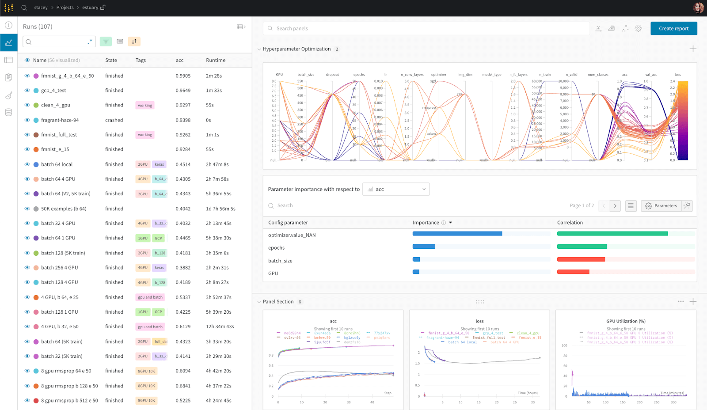
Task: Open the Parameters button
Action: tap(661, 206)
